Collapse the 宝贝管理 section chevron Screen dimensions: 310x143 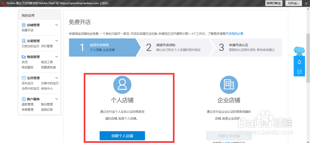tap(56, 78)
